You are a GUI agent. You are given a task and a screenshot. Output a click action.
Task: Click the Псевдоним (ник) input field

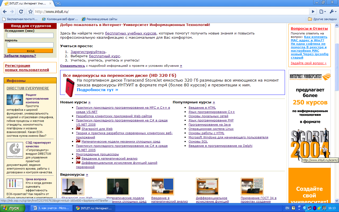(30, 36)
